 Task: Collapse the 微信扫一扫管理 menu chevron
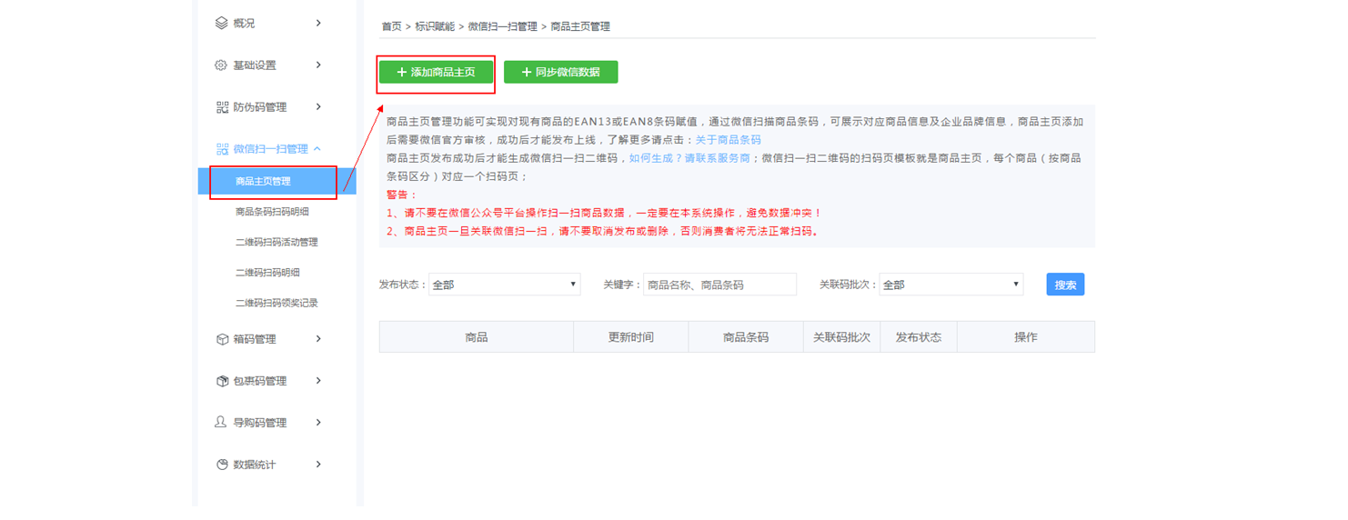tap(317, 149)
